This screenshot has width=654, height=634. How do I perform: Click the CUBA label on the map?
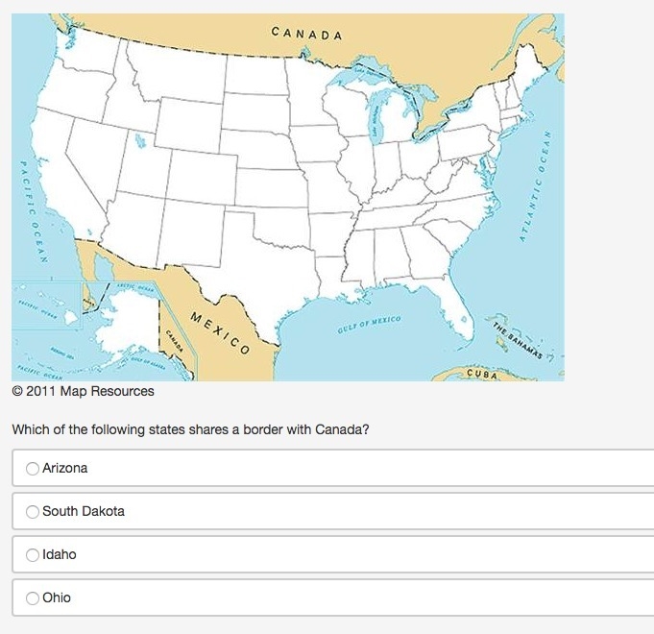(x=482, y=374)
